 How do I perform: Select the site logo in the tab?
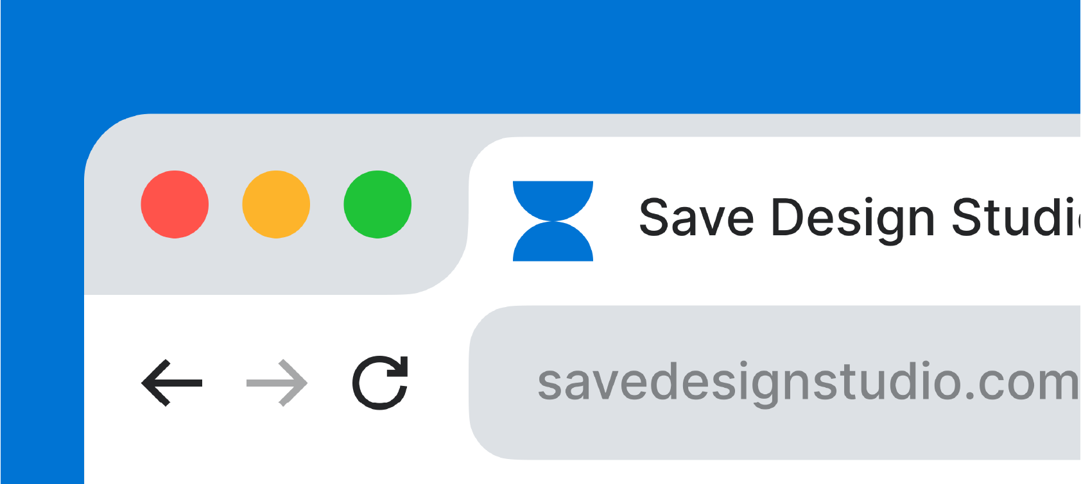coord(553,221)
